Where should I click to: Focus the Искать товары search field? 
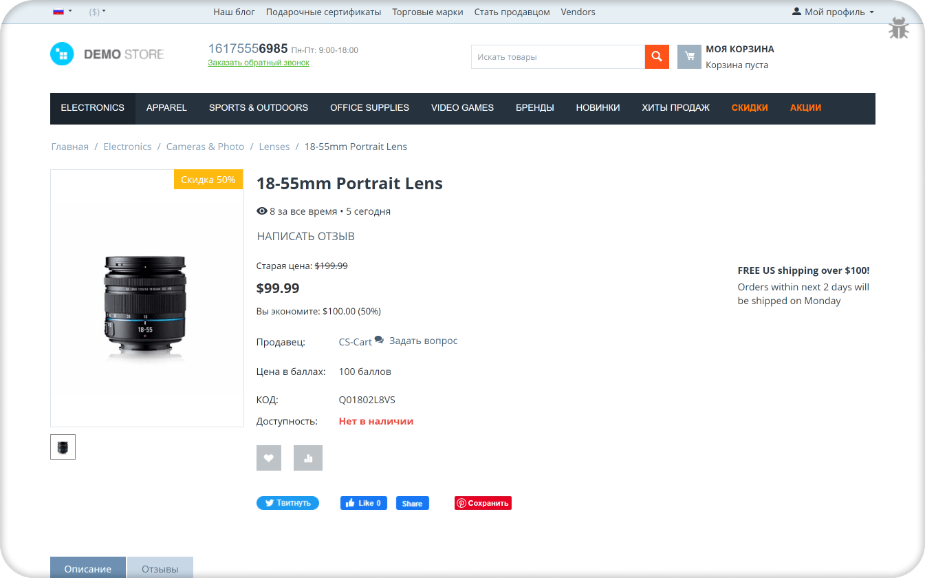[558, 56]
